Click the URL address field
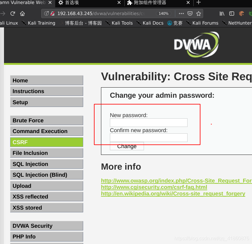Screen dimensions: 252x244 [101, 14]
